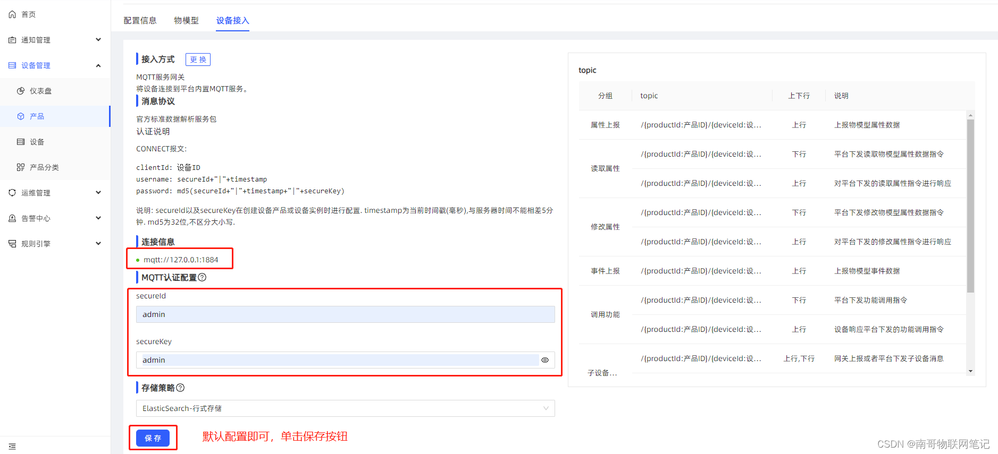Screen dimensions: 998x454
Task: Click the notification management icon
Action: tap(12, 40)
